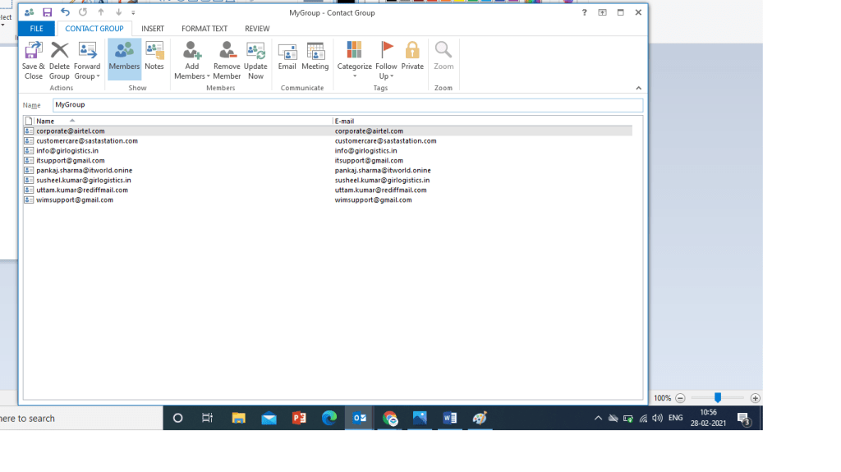Schedule a Meeting with the group
Screen dimensions: 841x472
point(315,57)
